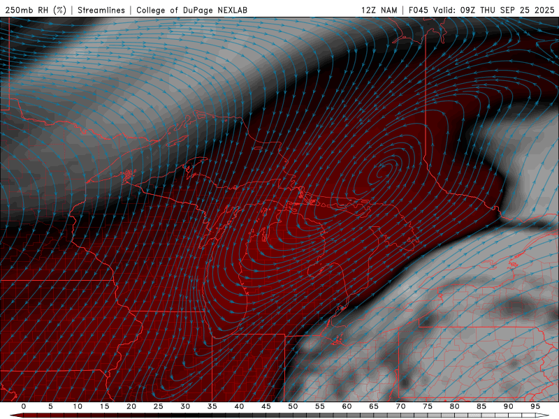This screenshot has width=559, height=419.
Task: Select the colorbar value "35"
Action: 212,406
